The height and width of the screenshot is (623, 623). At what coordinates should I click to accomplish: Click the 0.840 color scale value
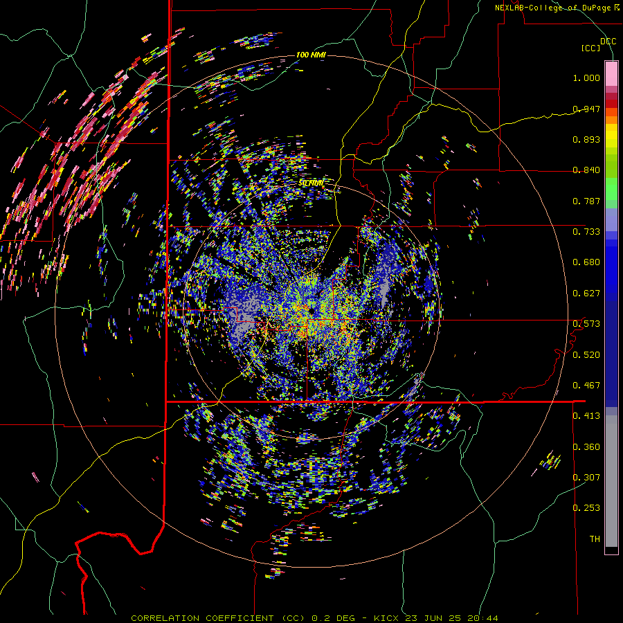coord(586,170)
